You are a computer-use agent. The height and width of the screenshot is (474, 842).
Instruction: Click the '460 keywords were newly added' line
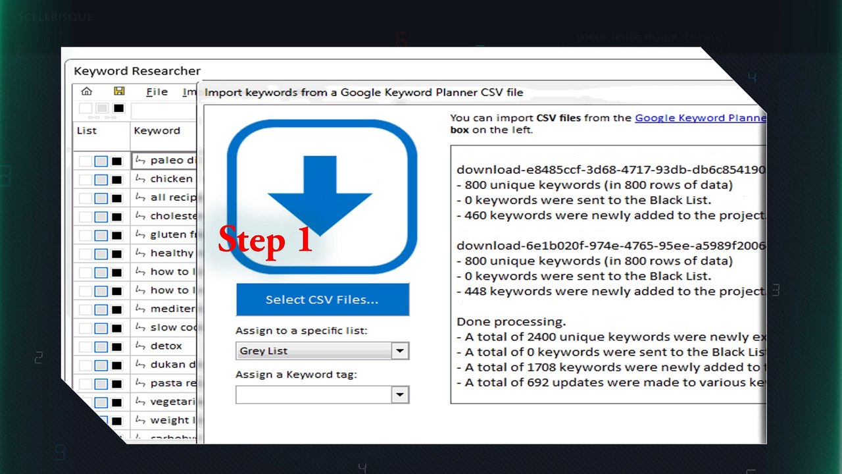pyautogui.click(x=611, y=215)
